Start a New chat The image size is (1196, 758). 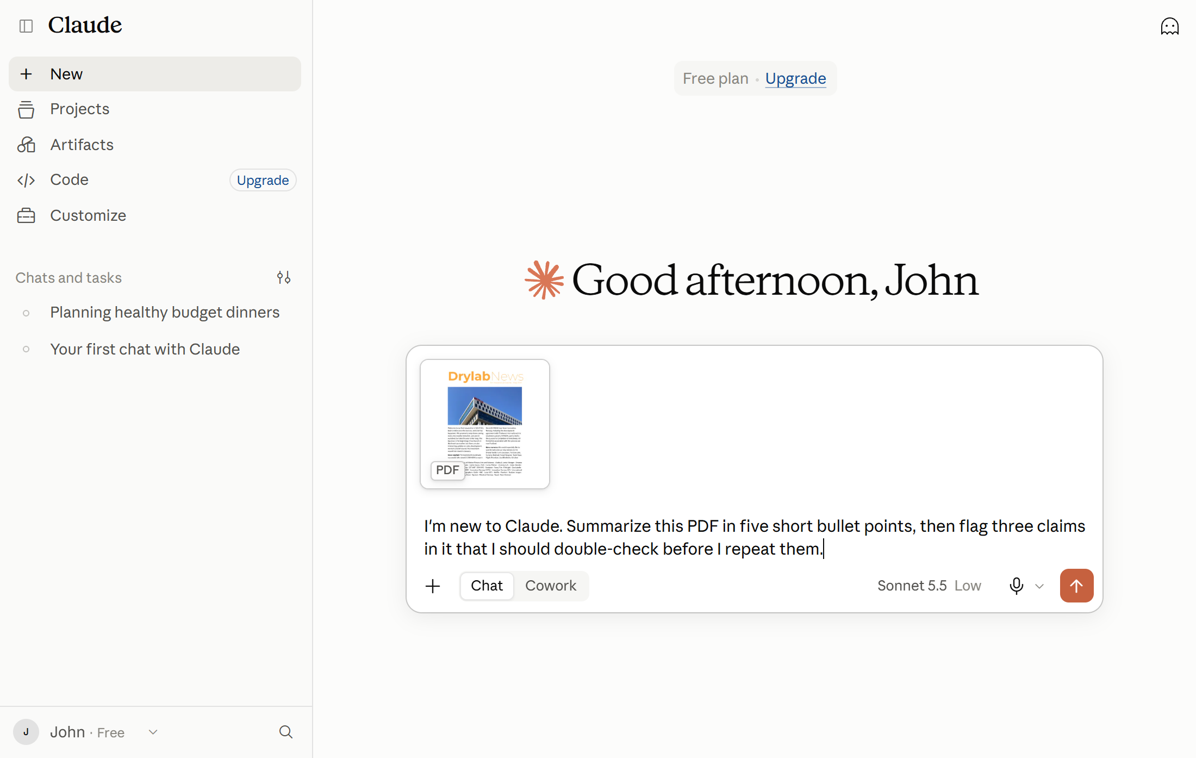coord(155,74)
